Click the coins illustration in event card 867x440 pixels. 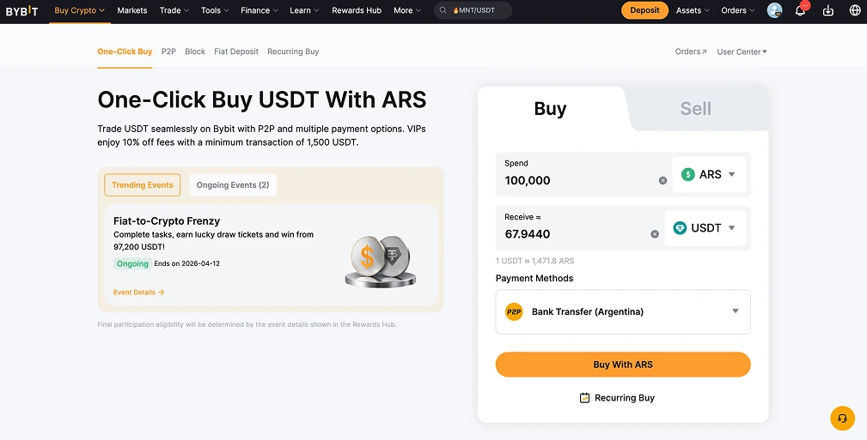pyautogui.click(x=381, y=262)
